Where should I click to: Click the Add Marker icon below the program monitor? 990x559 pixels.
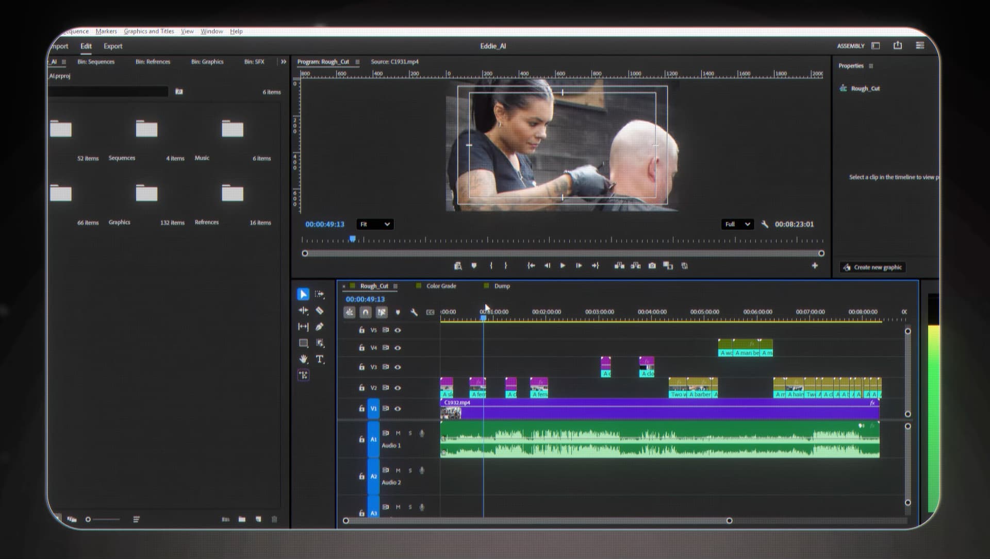click(x=475, y=266)
